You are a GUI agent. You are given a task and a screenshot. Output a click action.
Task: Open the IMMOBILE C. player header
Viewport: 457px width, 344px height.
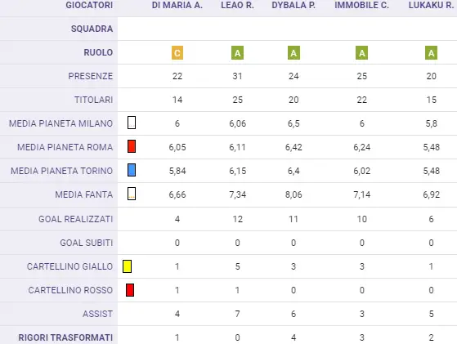pos(361,5)
